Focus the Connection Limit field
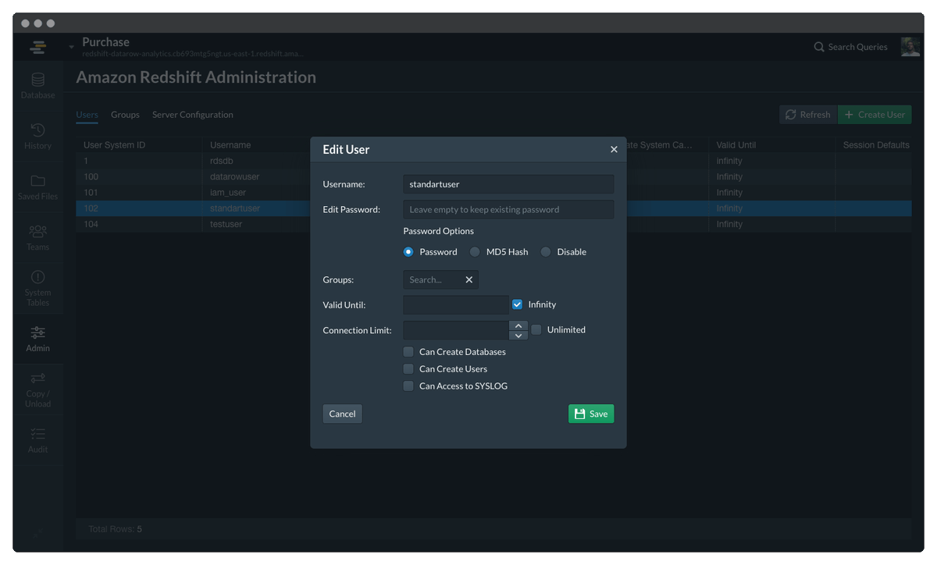The image size is (937, 565). tap(456, 330)
